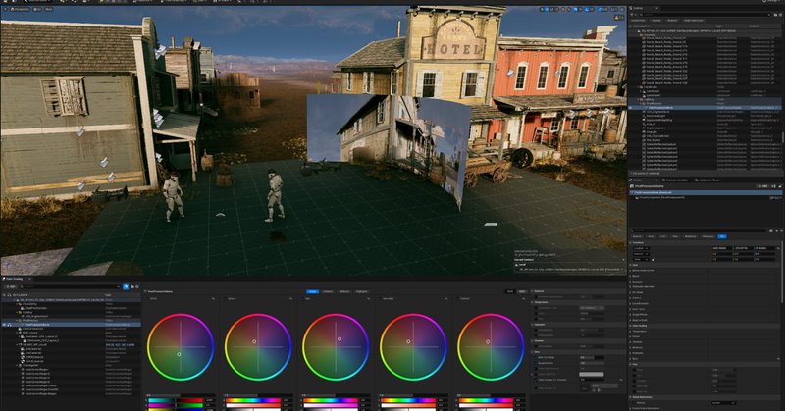Open the Location dropdown in Transform section
This screenshot has width=785, height=411.
tap(642, 248)
